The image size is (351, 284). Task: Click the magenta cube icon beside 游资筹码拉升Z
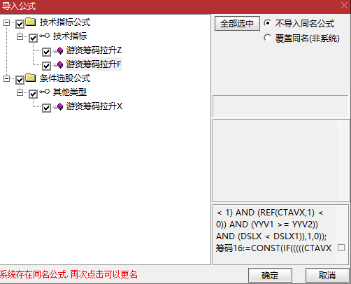pyautogui.click(x=60, y=50)
